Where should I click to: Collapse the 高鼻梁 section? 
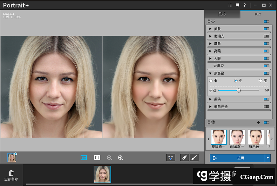tap(210, 74)
